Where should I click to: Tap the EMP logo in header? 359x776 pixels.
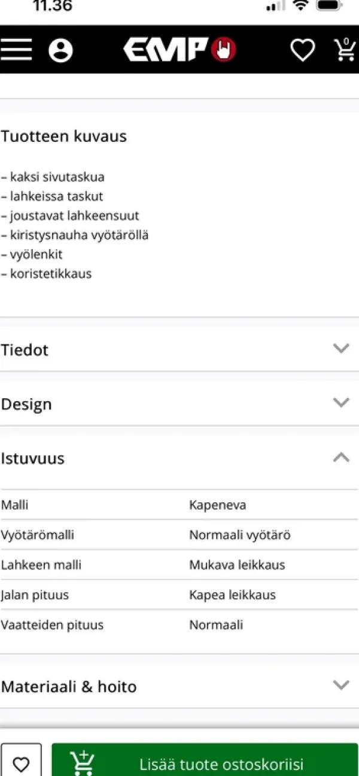[180, 50]
